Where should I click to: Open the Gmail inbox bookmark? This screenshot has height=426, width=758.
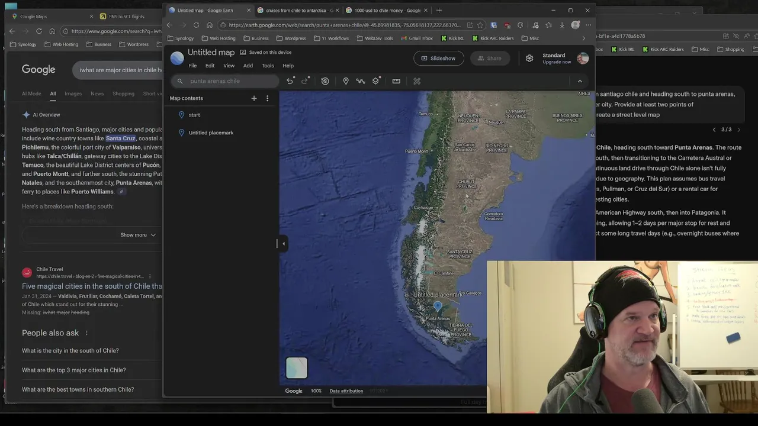coord(416,38)
